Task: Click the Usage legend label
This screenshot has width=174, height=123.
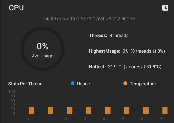Action: point(84,84)
